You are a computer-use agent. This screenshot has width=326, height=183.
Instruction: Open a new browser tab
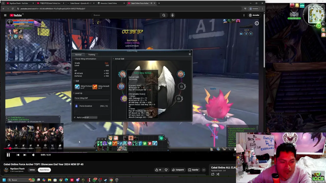159,3
